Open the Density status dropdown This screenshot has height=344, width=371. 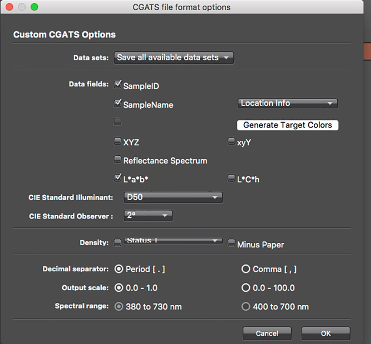(x=173, y=241)
